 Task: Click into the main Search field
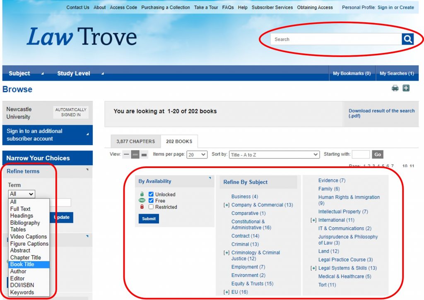click(336, 39)
